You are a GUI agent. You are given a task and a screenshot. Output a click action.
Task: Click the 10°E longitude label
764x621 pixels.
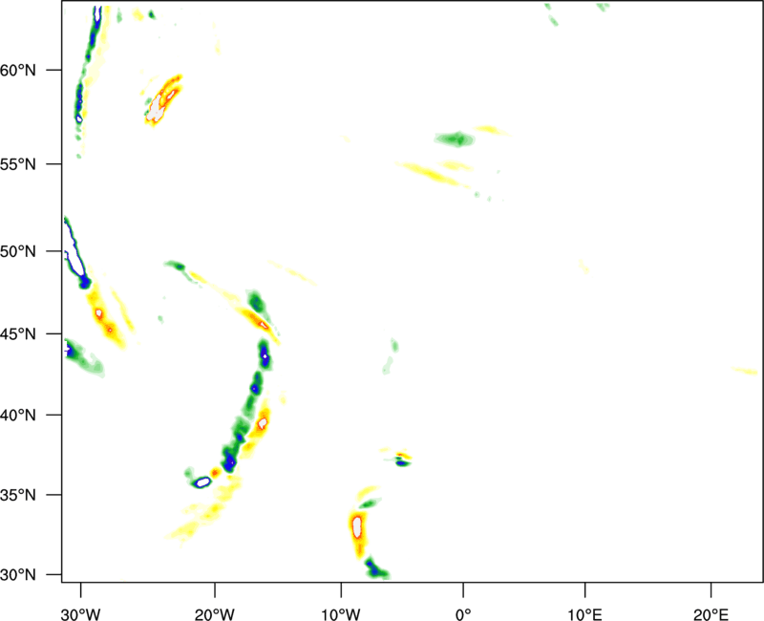pyautogui.click(x=584, y=614)
